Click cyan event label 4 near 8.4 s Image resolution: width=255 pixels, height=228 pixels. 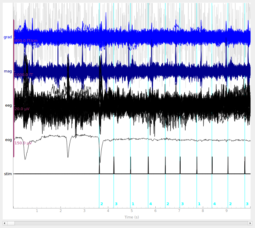214,204
